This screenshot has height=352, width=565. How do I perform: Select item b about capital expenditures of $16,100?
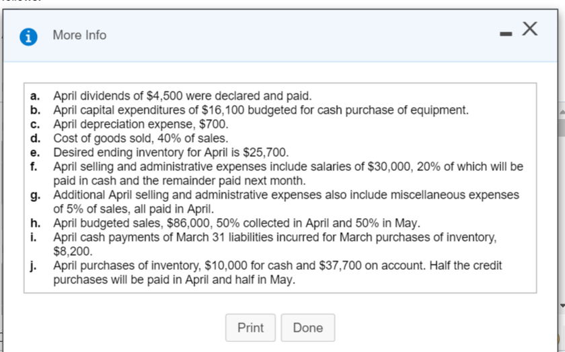click(x=261, y=110)
